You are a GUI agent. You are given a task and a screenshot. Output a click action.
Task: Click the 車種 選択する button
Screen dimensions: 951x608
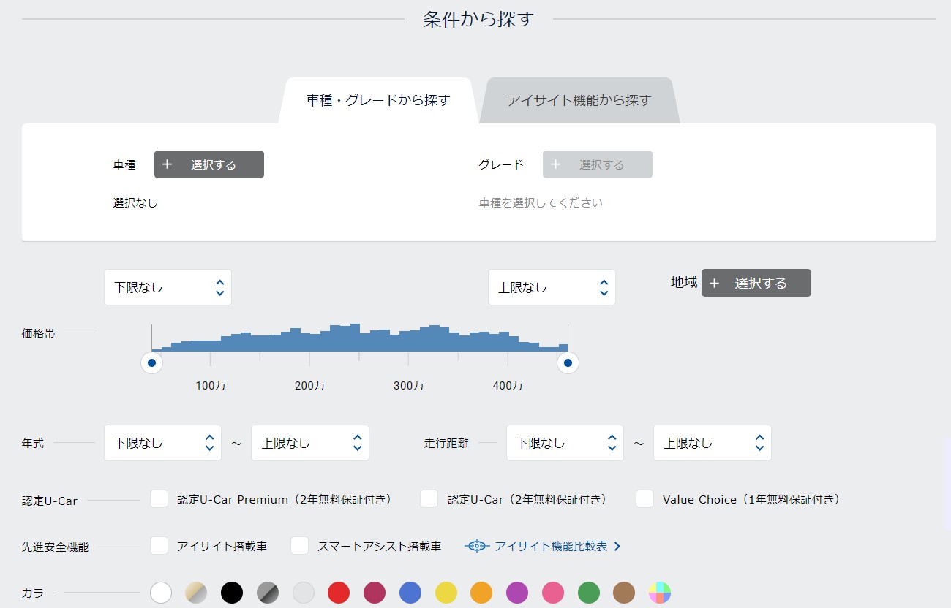pyautogui.click(x=209, y=164)
